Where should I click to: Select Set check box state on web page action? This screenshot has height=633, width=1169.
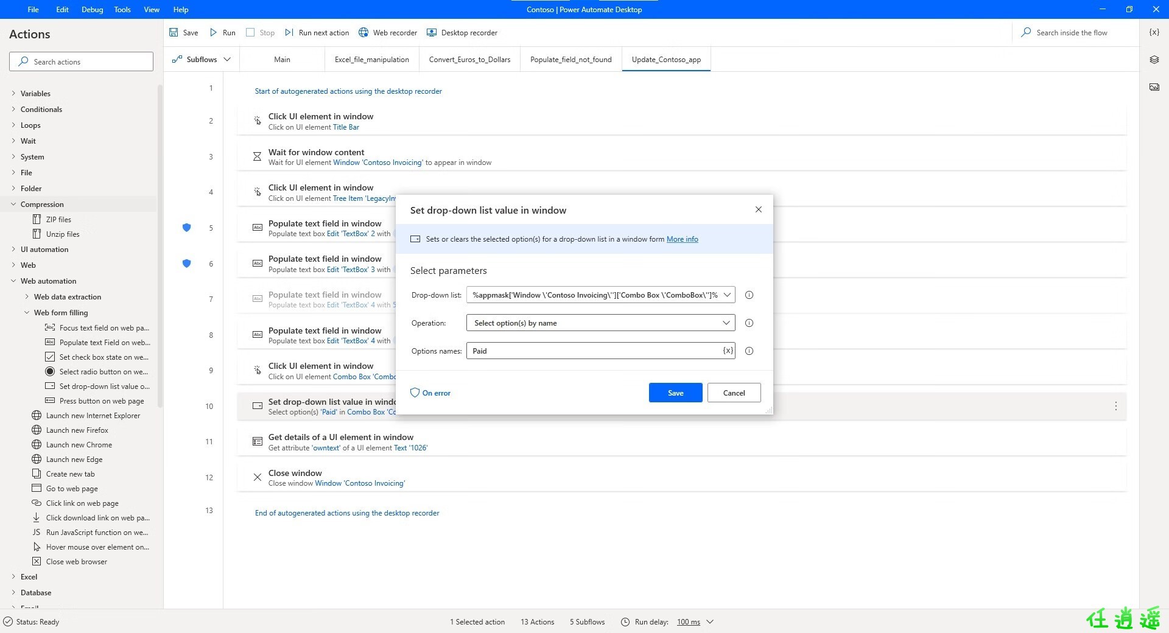pyautogui.click(x=97, y=357)
